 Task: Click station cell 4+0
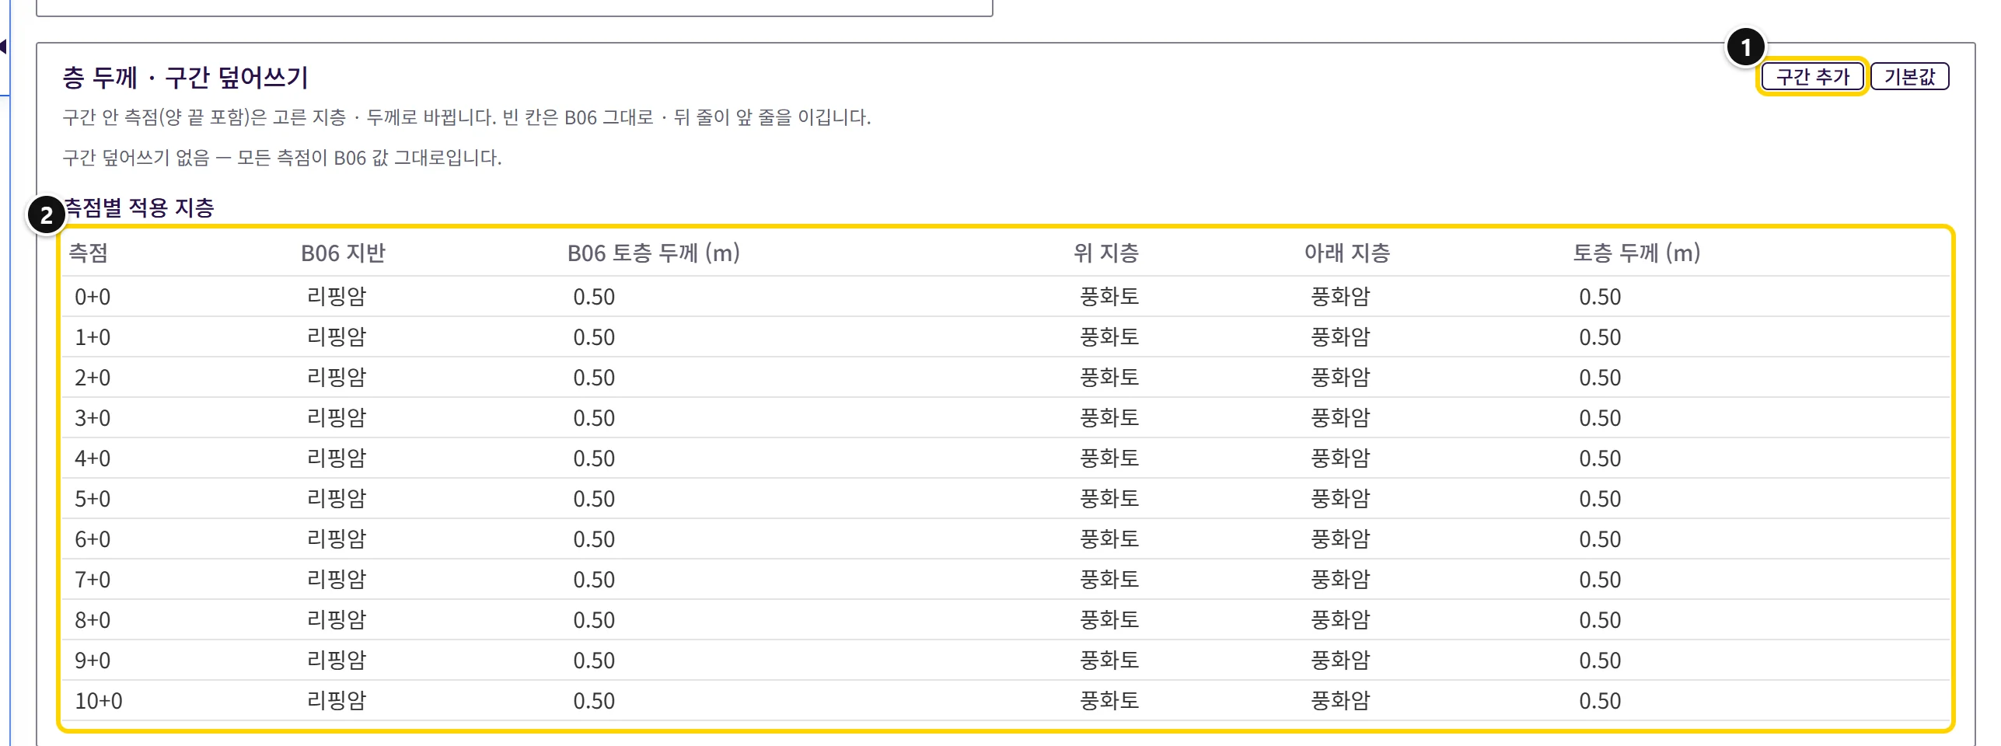pos(93,458)
